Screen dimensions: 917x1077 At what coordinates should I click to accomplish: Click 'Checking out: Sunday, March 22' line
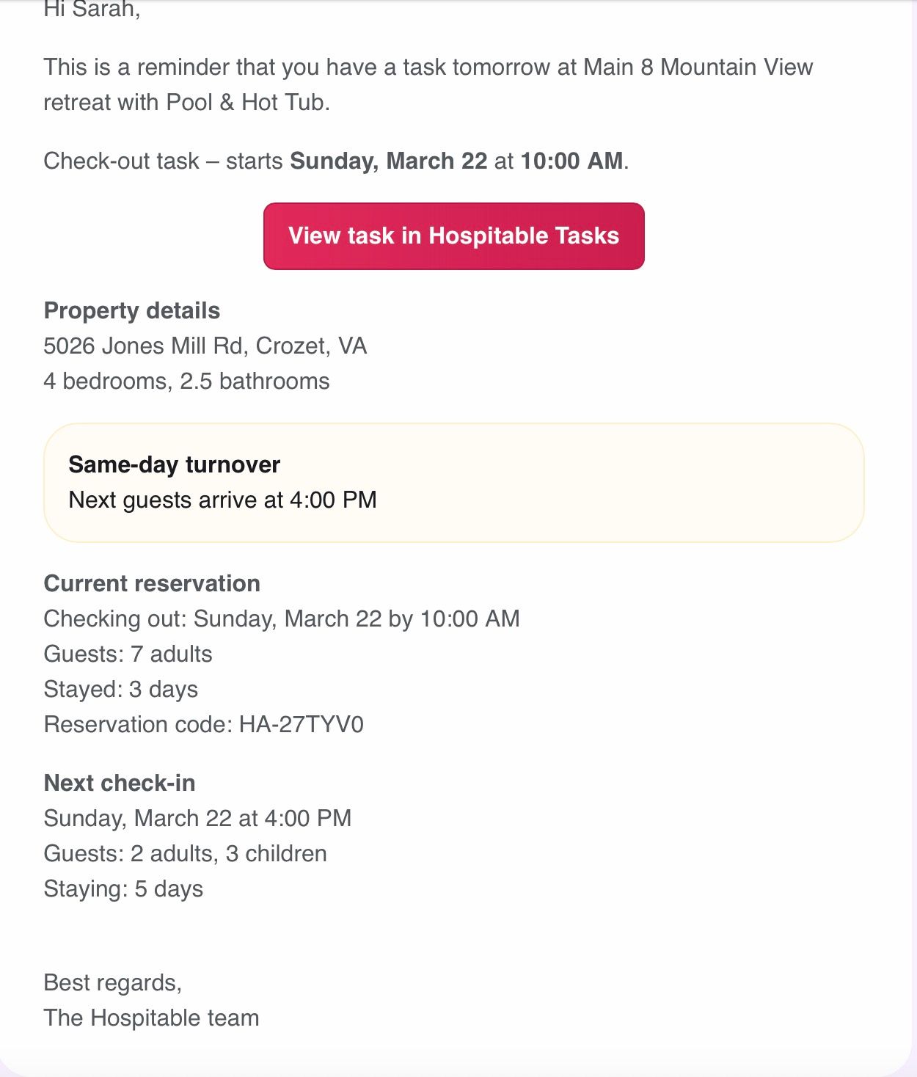coord(282,619)
